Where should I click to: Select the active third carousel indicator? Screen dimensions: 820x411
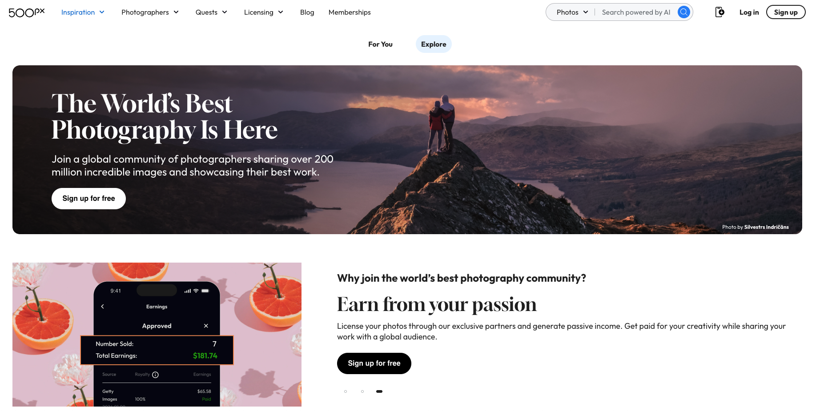point(379,391)
